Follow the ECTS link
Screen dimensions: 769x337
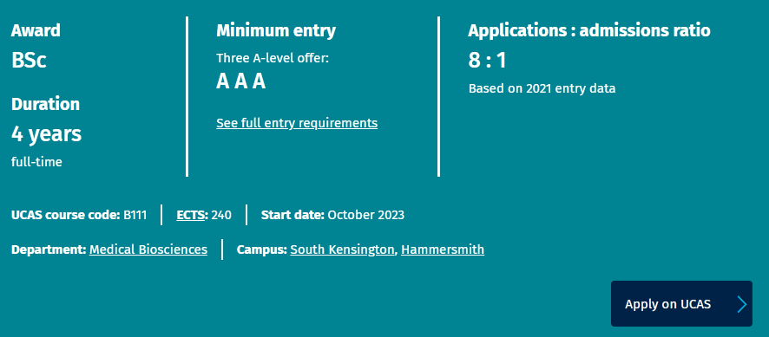click(x=190, y=215)
